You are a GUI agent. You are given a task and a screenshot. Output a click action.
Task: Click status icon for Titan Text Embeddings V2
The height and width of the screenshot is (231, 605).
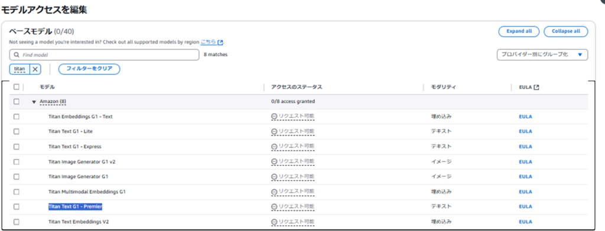click(274, 222)
